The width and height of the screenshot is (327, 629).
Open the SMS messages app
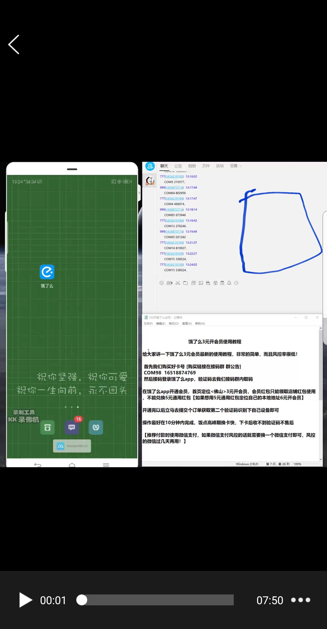click(72, 428)
